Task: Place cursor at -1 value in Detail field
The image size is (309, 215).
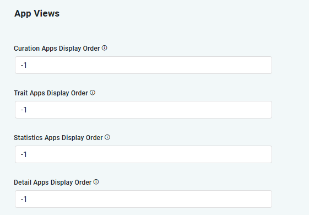Action: (24, 199)
